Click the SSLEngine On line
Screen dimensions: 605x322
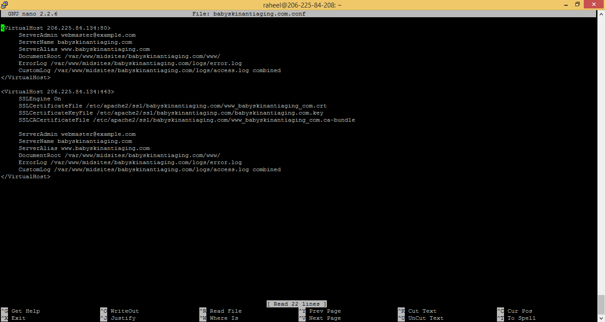click(x=40, y=99)
